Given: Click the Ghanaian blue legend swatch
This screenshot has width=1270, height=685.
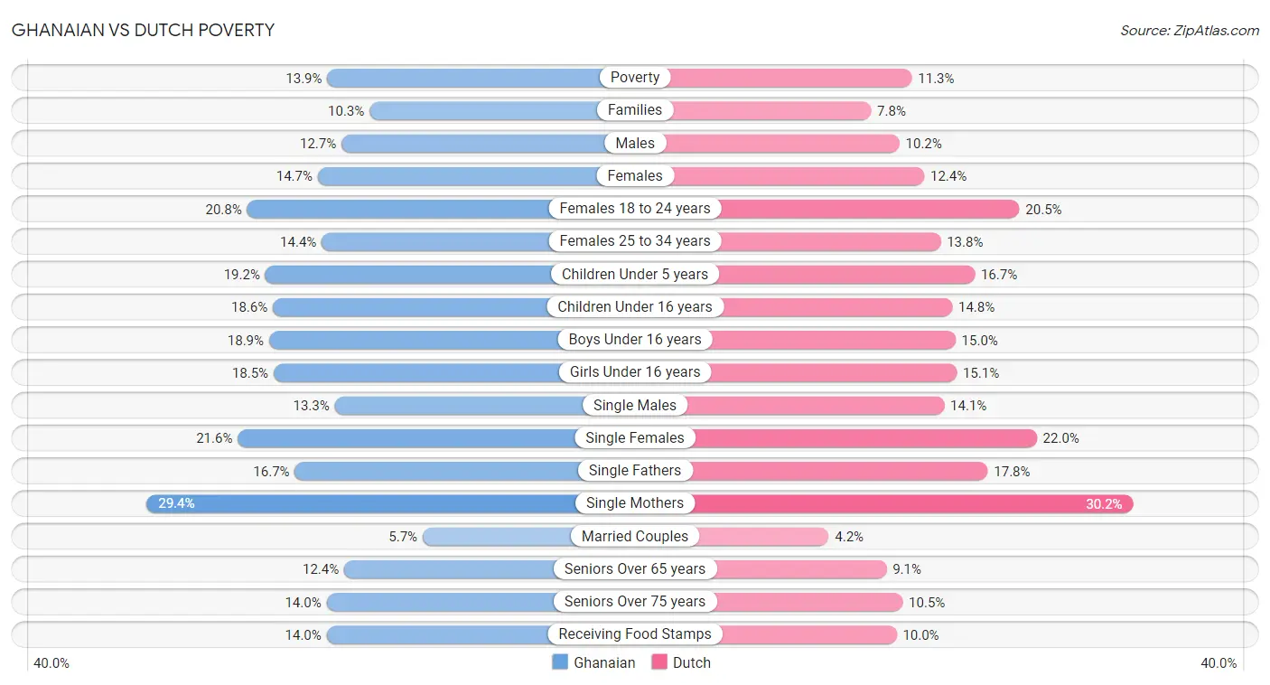Looking at the screenshot, I should (x=560, y=662).
